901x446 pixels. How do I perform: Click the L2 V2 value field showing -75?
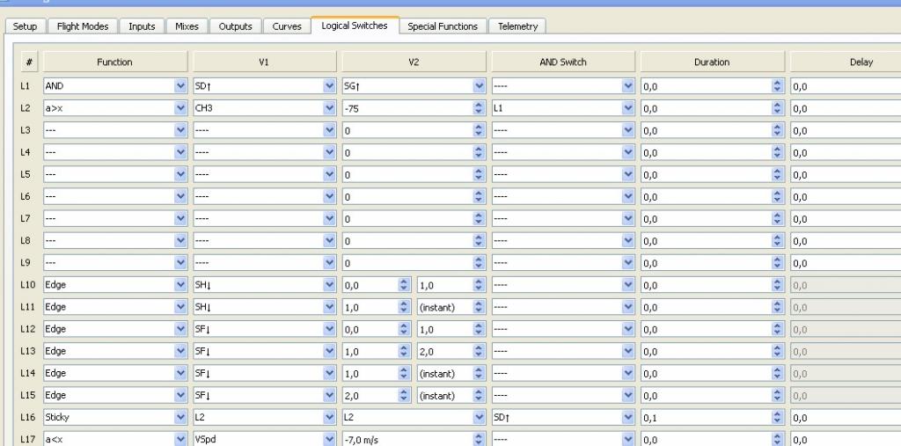(x=407, y=109)
